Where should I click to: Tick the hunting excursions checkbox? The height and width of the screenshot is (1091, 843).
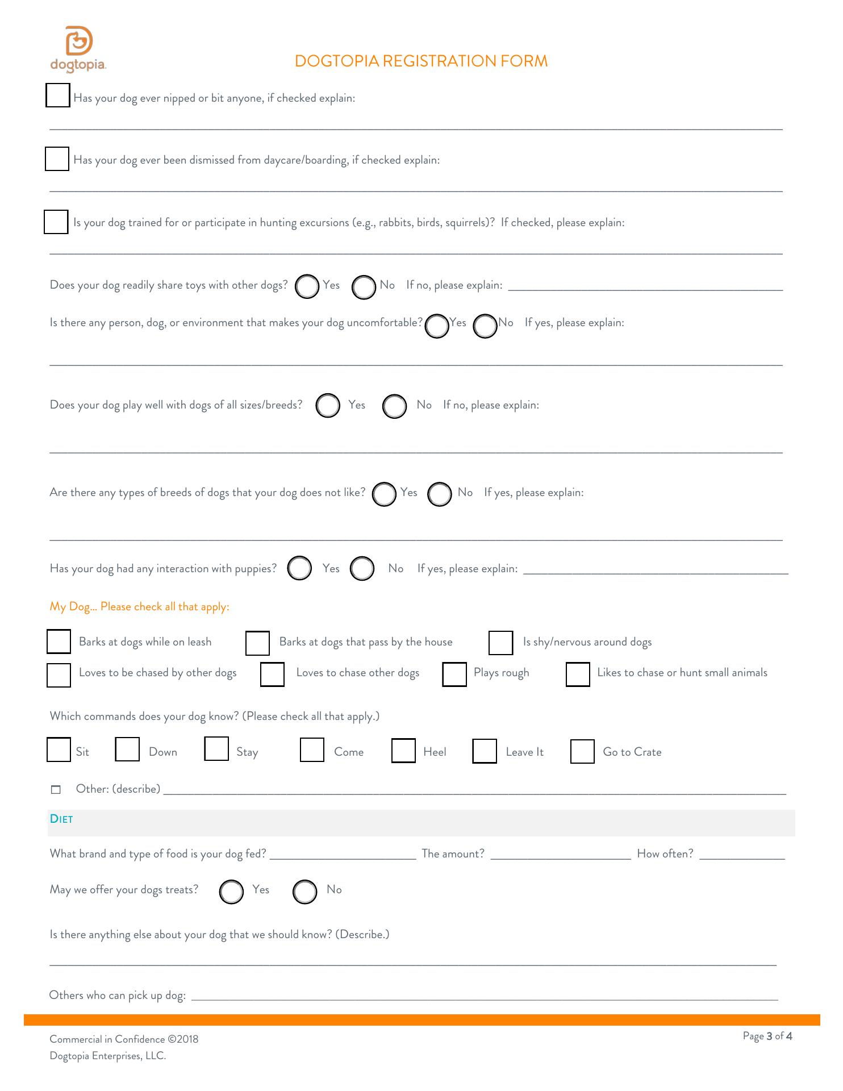pyautogui.click(x=56, y=222)
